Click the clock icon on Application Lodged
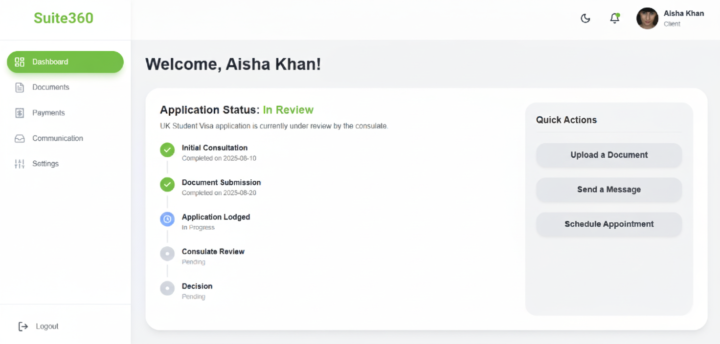The height and width of the screenshot is (344, 720). 167,219
